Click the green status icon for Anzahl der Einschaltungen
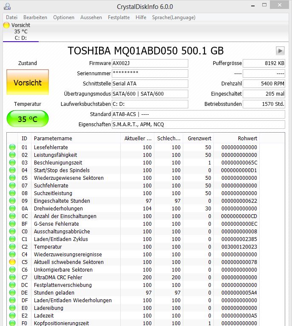292x326 pixels. [12, 216]
